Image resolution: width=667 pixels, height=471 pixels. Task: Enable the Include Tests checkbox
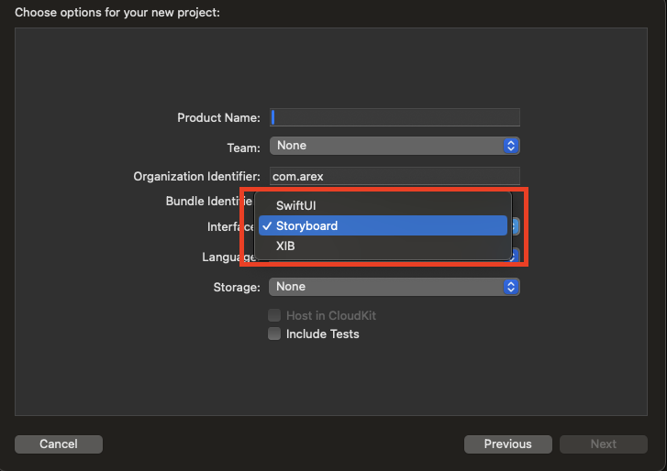(273, 334)
